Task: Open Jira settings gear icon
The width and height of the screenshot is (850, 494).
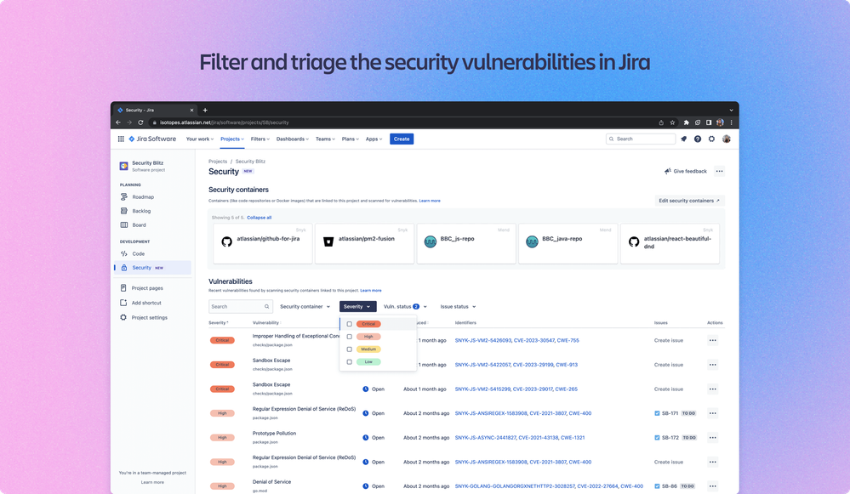Action: pos(711,140)
